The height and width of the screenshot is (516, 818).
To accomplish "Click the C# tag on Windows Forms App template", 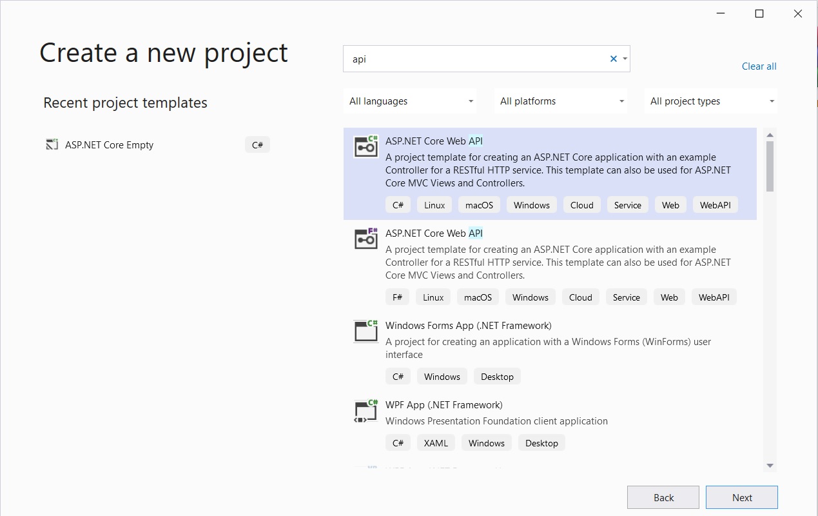I will pos(398,377).
